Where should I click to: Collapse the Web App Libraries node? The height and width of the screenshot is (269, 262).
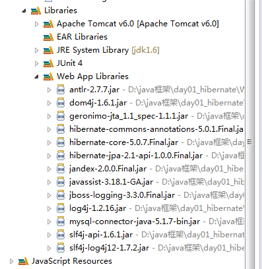[x=36, y=76]
